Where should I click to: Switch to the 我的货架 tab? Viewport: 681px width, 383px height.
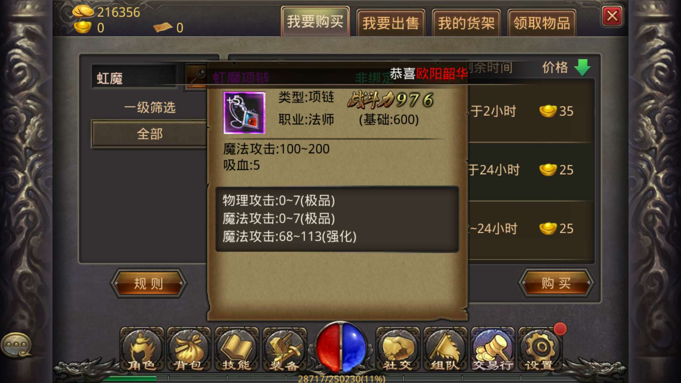(466, 23)
